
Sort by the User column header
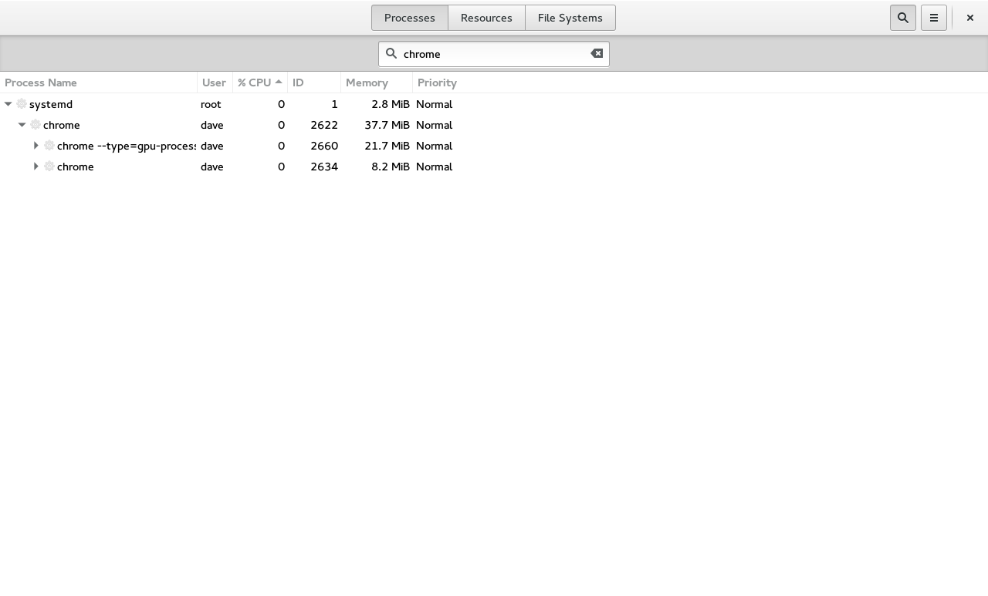(215, 82)
